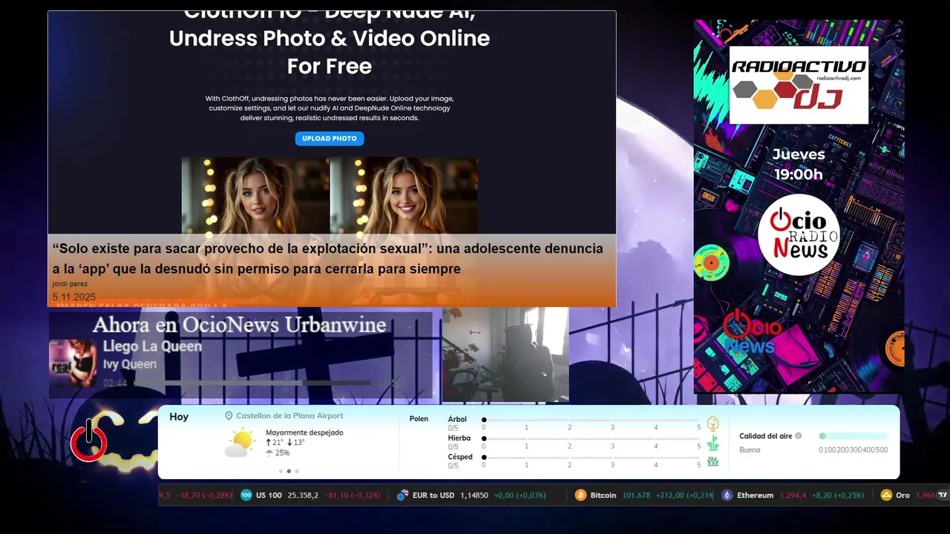Click the US 100 ticker icon

pos(246,495)
